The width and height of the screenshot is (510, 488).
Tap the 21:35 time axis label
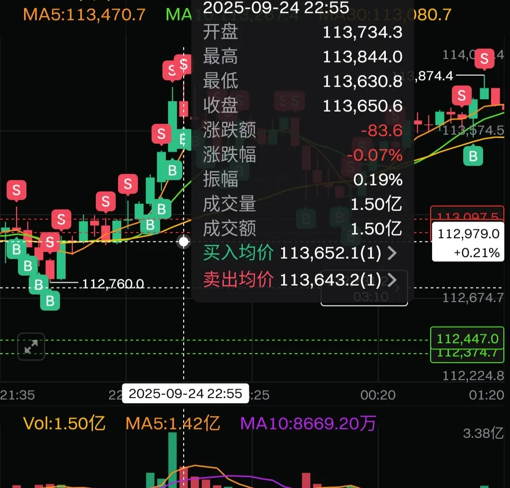click(x=17, y=395)
